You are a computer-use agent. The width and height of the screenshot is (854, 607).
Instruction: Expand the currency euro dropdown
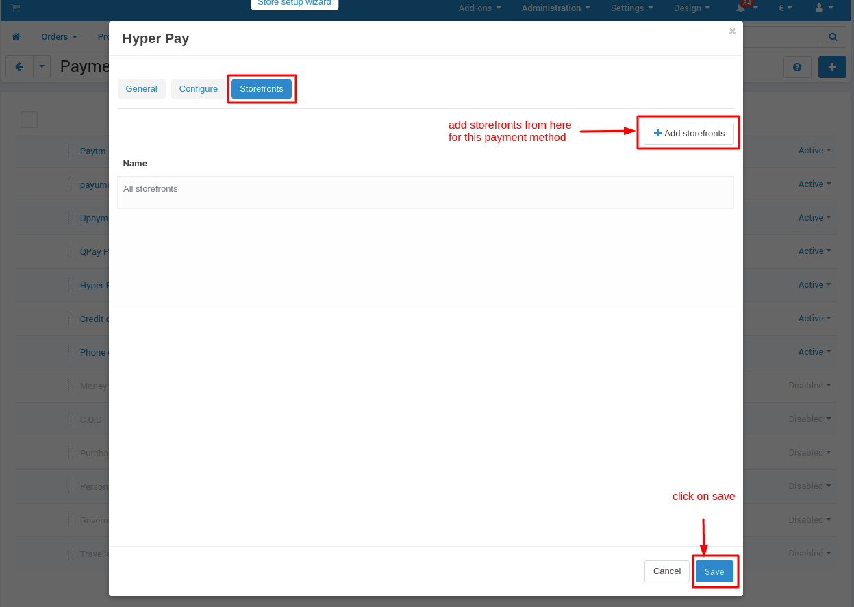coord(785,8)
